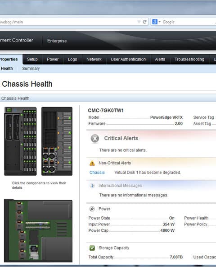Click the Total Capacity 7.08TB value

click(x=176, y=257)
